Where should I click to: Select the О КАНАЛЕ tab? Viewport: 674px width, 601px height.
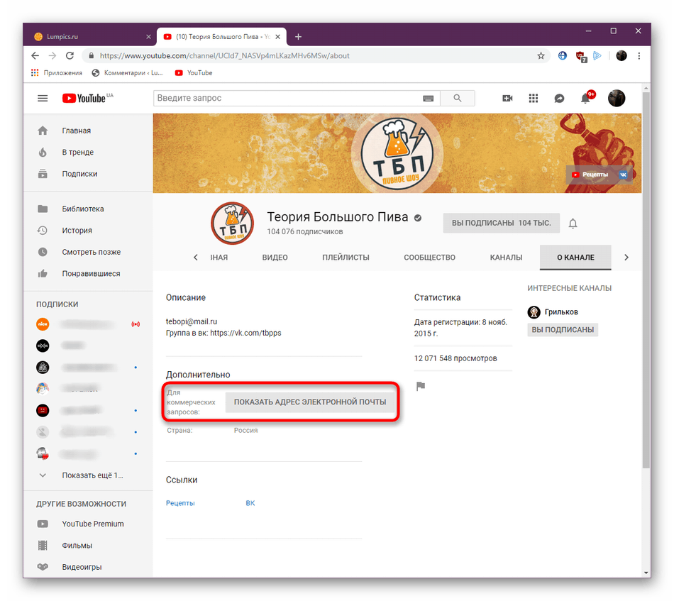[575, 258]
